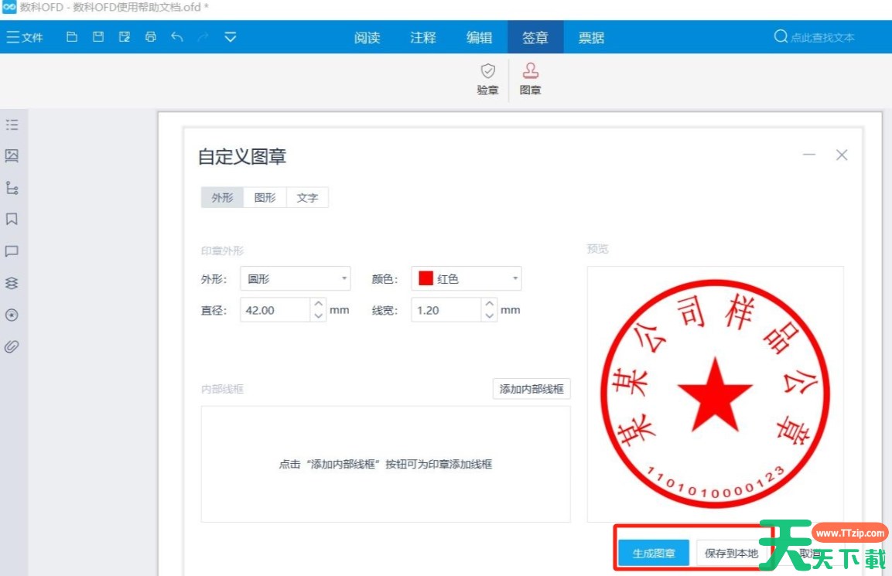Open the 颜色 color dropdown
Image resolution: width=892 pixels, height=576 pixels.
tap(467, 279)
